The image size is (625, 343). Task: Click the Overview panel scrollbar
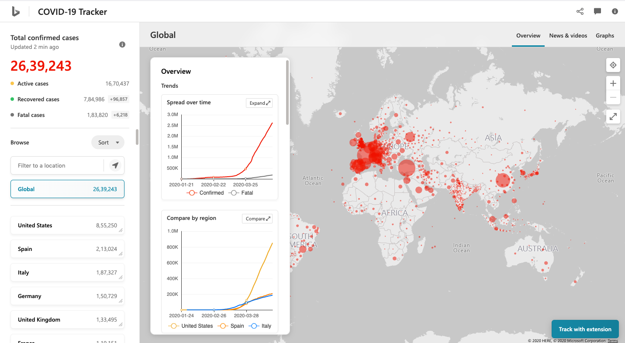287,93
